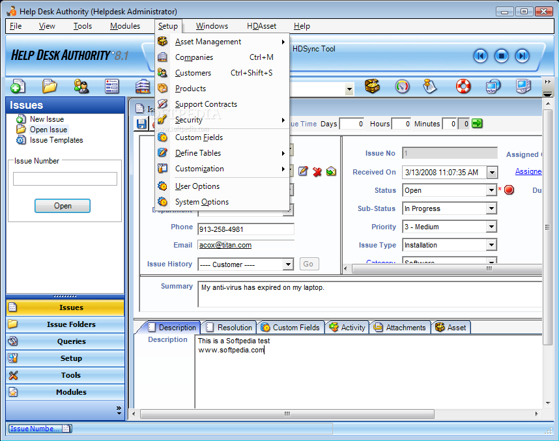This screenshot has height=441, width=559.
Task: Open the Tools menu
Action: tap(82, 26)
